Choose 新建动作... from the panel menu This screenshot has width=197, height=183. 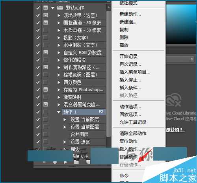pyautogui.click(x=130, y=14)
